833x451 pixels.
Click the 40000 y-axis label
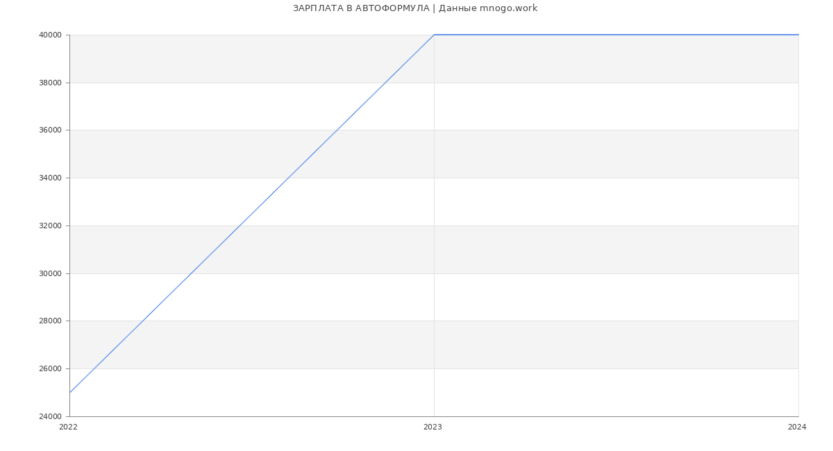(51, 35)
